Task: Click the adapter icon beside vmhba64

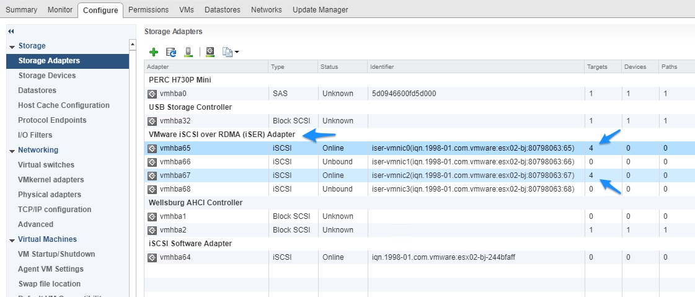Action: coord(152,257)
